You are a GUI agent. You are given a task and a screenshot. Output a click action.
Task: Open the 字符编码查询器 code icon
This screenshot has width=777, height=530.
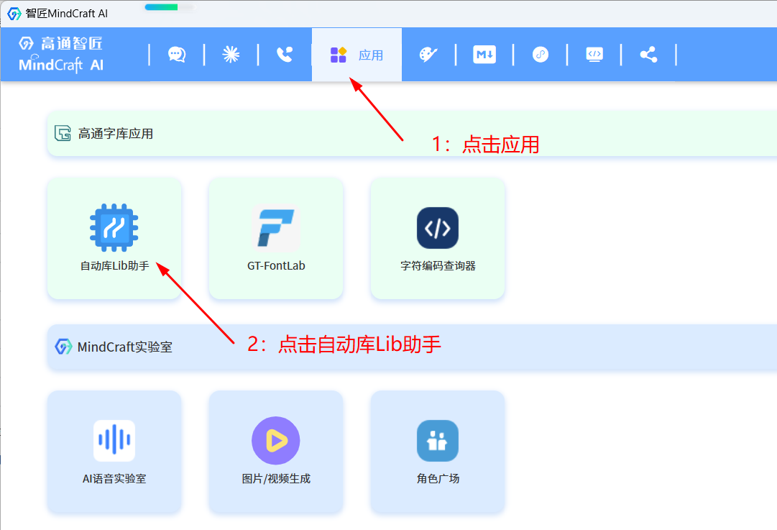(x=438, y=227)
